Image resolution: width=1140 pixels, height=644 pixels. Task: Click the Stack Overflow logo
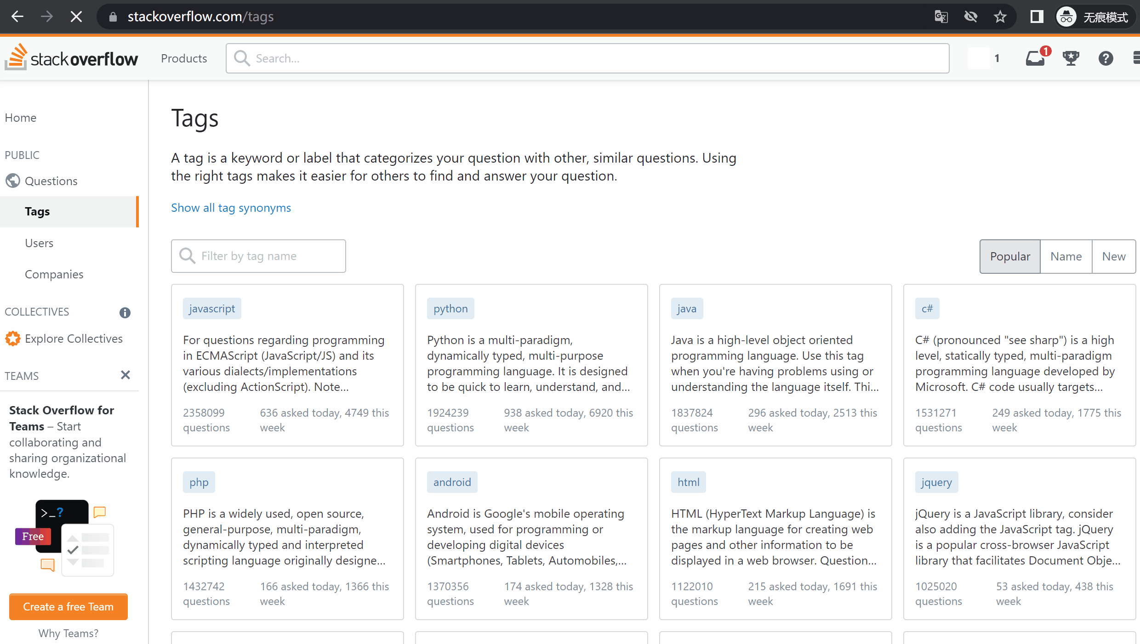click(x=71, y=58)
